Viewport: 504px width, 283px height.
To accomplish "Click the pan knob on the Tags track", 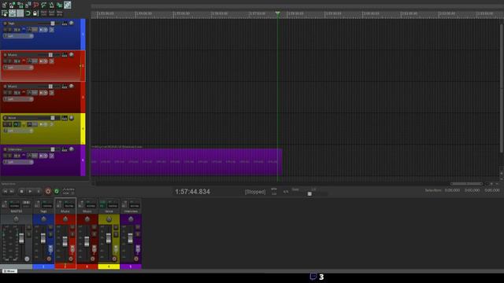I will (72, 23).
